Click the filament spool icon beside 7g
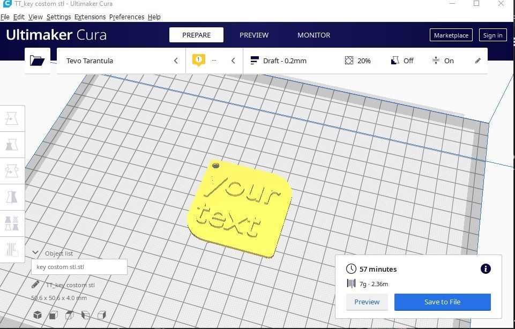Screen dimensions: 515x329 351,283
